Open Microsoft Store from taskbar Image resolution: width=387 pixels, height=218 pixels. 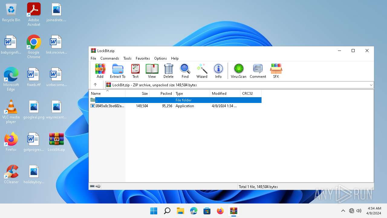tap(207, 211)
